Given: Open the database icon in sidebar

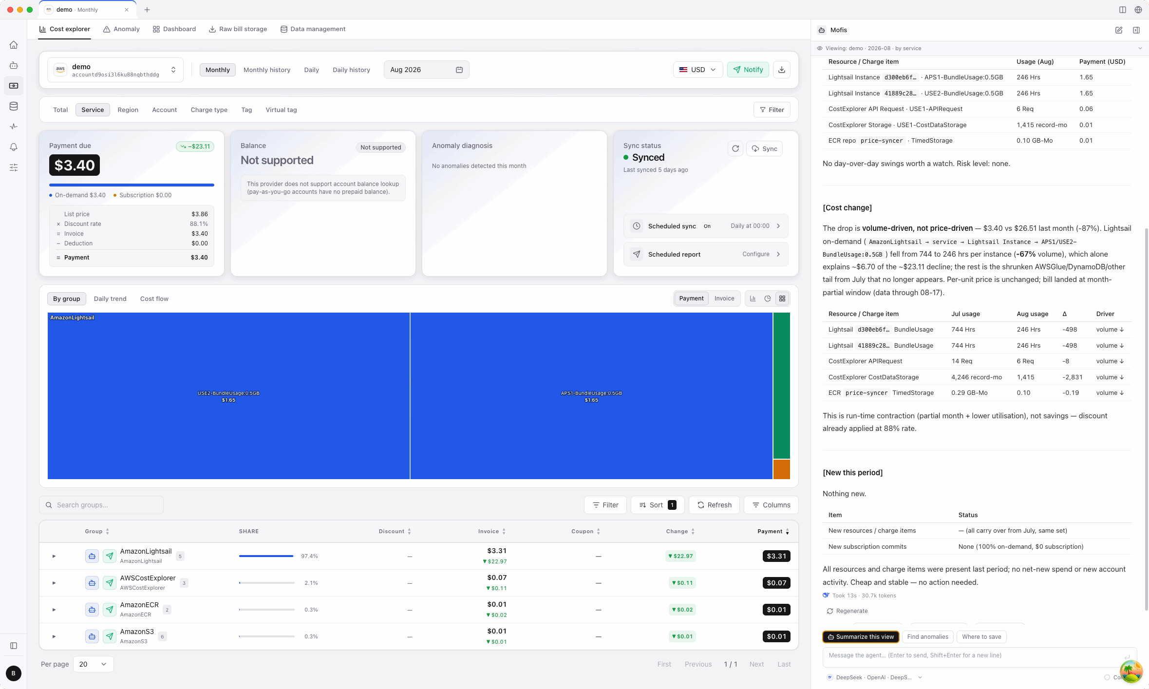Looking at the screenshot, I should point(14,106).
